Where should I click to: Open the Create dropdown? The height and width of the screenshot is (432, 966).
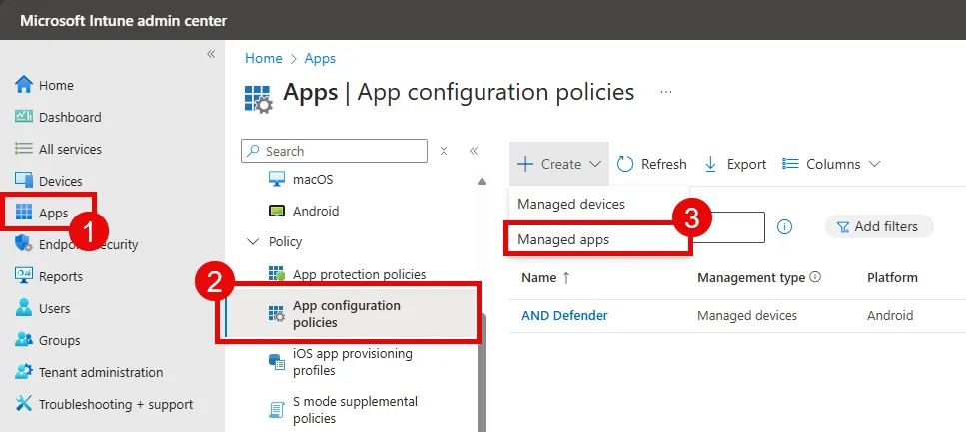click(x=559, y=164)
